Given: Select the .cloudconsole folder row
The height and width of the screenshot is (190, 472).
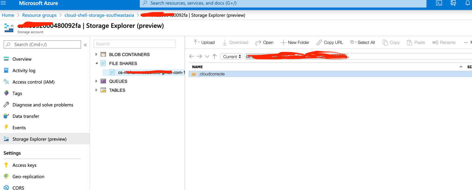Looking at the screenshot, I should (x=330, y=74).
